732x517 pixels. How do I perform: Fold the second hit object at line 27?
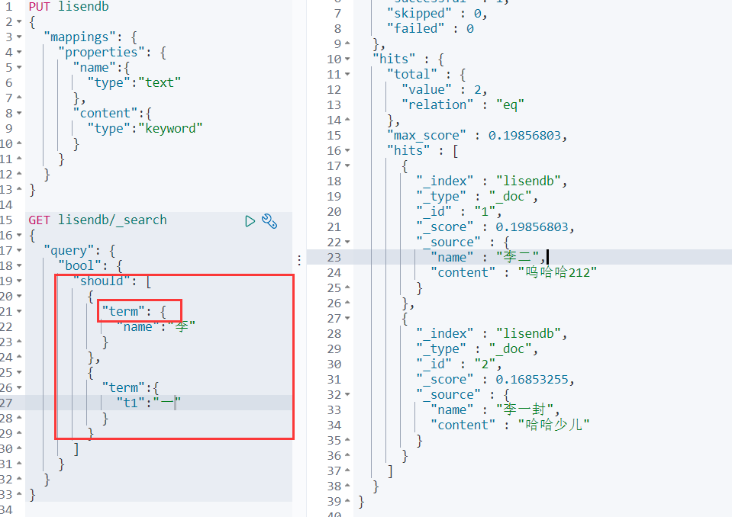[x=347, y=319]
